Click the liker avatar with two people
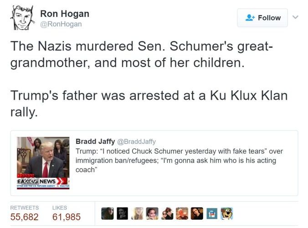Viewport: 308px width, 228px height. coord(167,213)
